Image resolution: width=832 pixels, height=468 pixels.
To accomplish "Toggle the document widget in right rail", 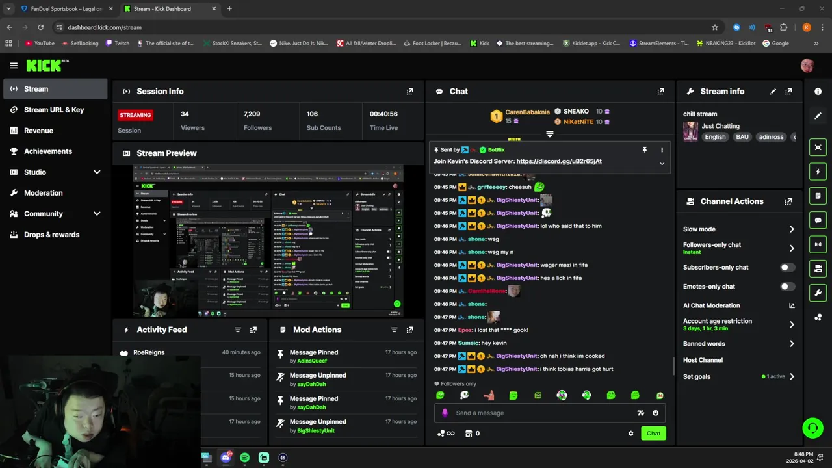I will click(818, 196).
